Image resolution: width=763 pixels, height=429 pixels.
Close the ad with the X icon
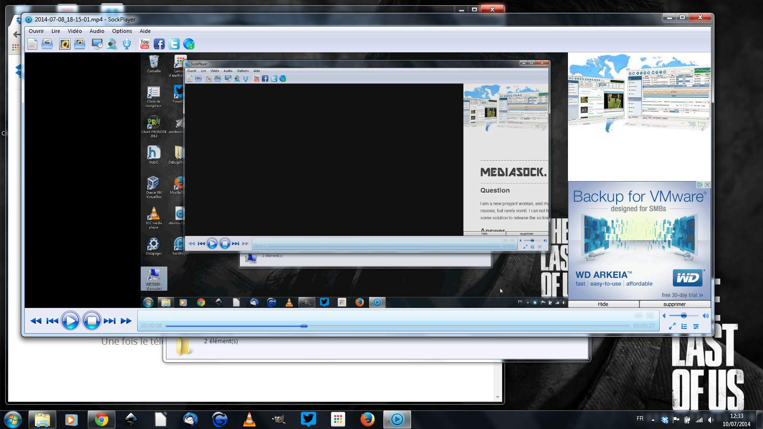click(707, 184)
